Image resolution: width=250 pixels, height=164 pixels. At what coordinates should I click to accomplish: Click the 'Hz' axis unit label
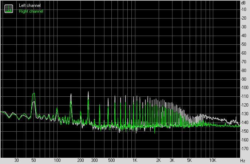(x=242, y=160)
